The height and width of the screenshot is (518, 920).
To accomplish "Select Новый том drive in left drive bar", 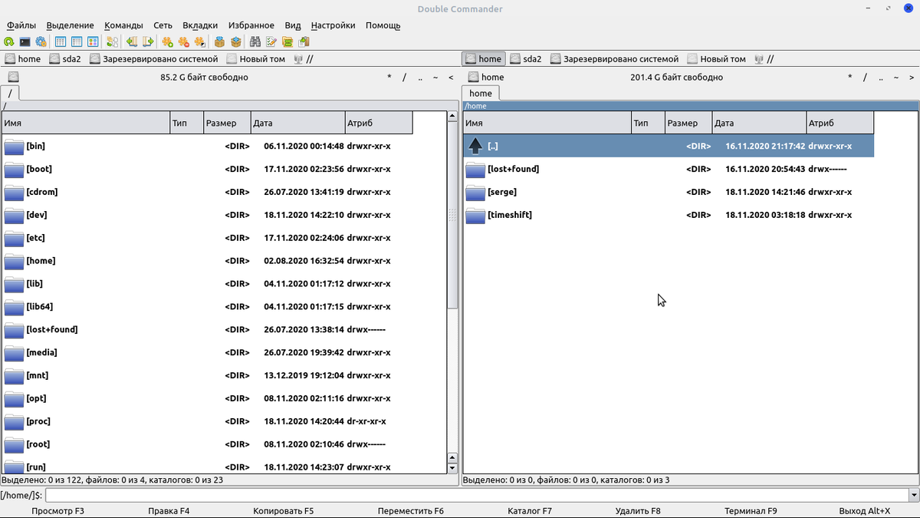I will (255, 59).
